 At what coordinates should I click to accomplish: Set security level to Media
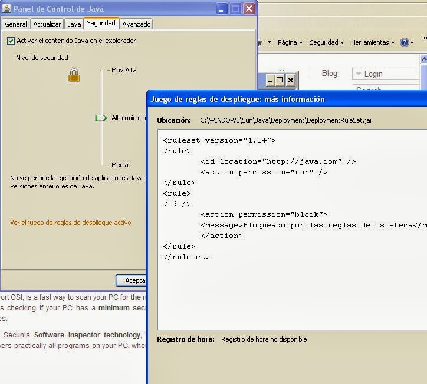pyautogui.click(x=120, y=165)
